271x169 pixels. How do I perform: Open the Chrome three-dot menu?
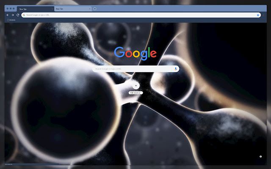point(263,15)
